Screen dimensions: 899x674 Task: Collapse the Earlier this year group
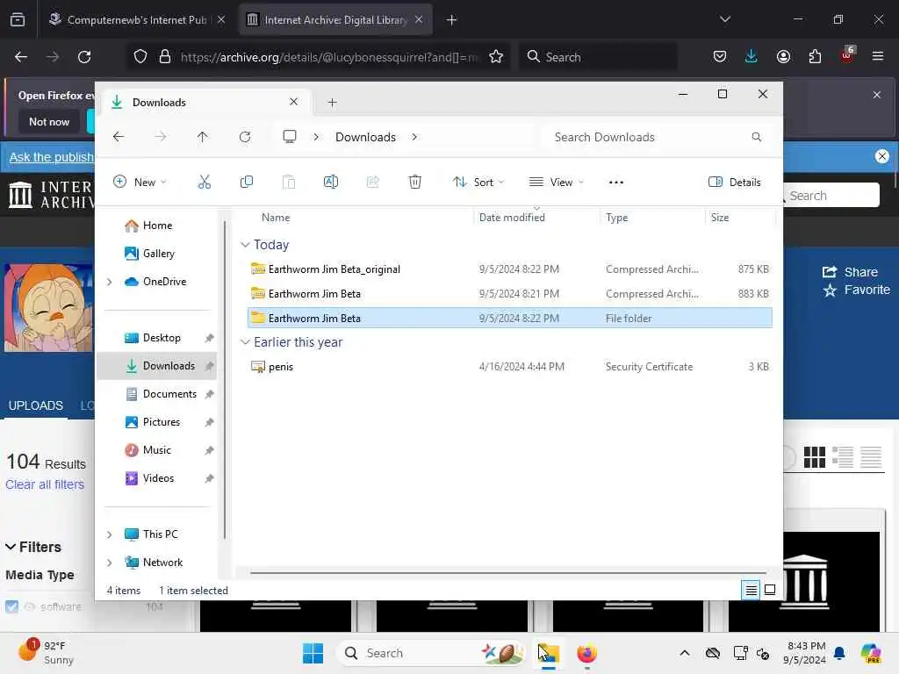(x=246, y=342)
